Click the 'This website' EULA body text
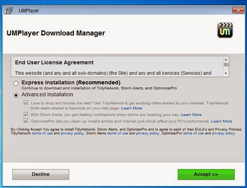This screenshot has height=188, width=247. click(x=113, y=73)
